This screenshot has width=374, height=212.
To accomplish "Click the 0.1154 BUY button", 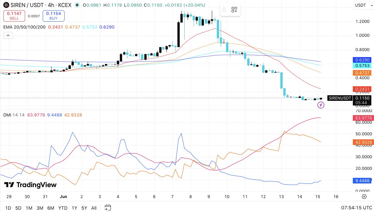I will pyautogui.click(x=53, y=16).
